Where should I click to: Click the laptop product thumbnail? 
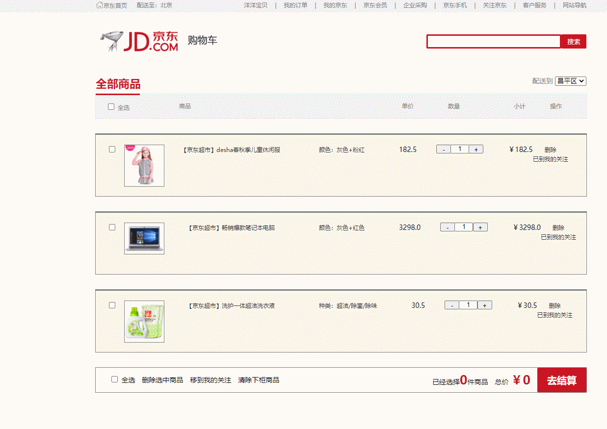144,239
